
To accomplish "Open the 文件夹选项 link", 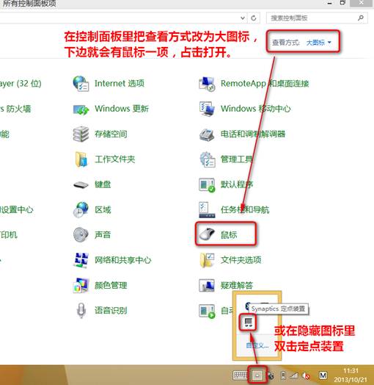I will 241,260.
